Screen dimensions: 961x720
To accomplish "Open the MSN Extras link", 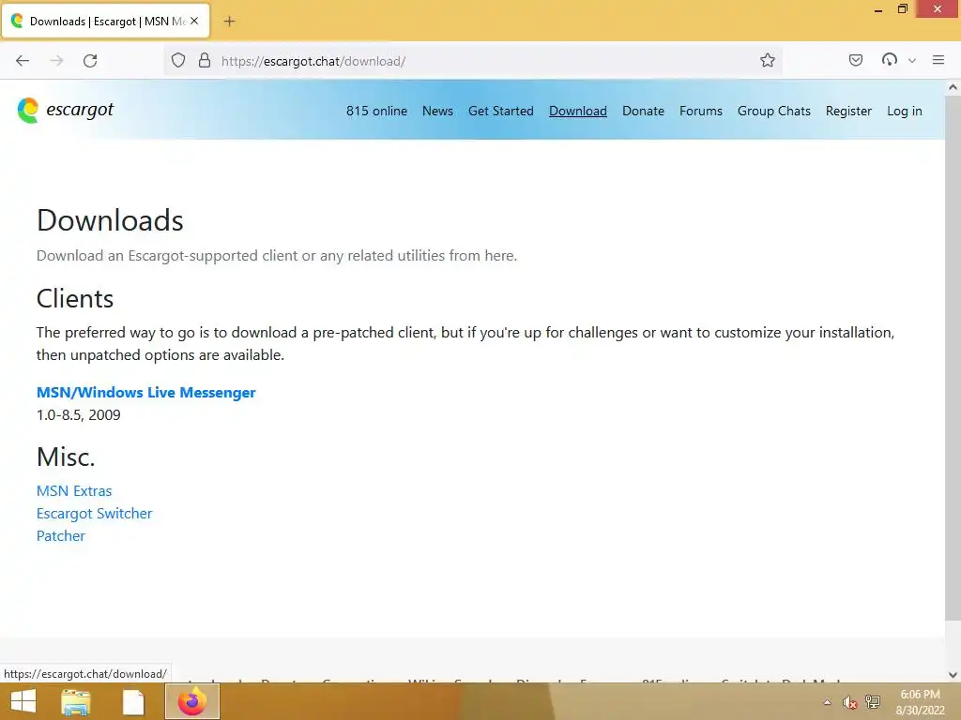I will coord(74,491).
